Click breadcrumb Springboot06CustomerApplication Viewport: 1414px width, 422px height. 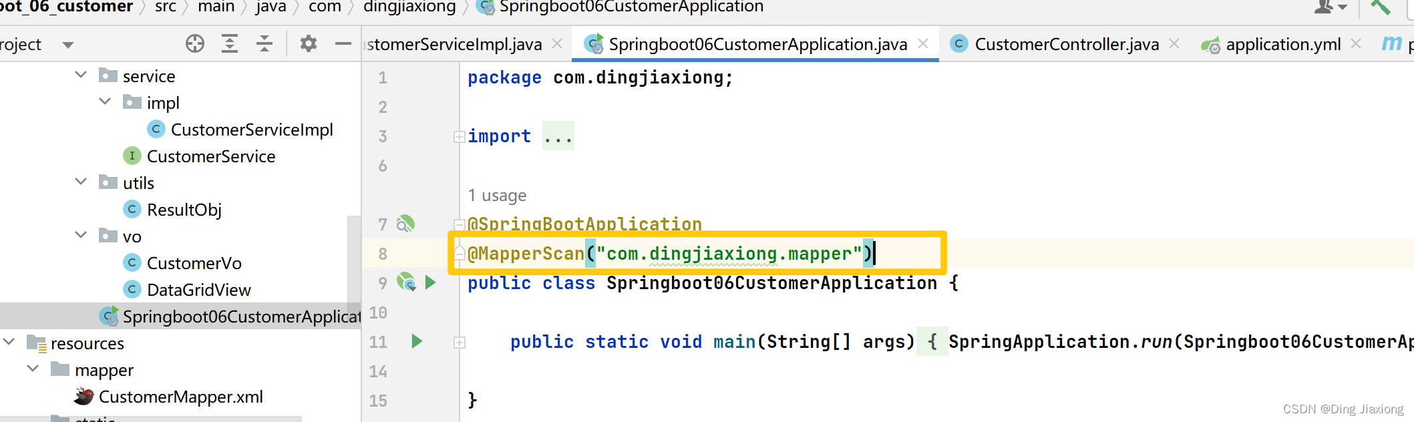click(x=631, y=7)
